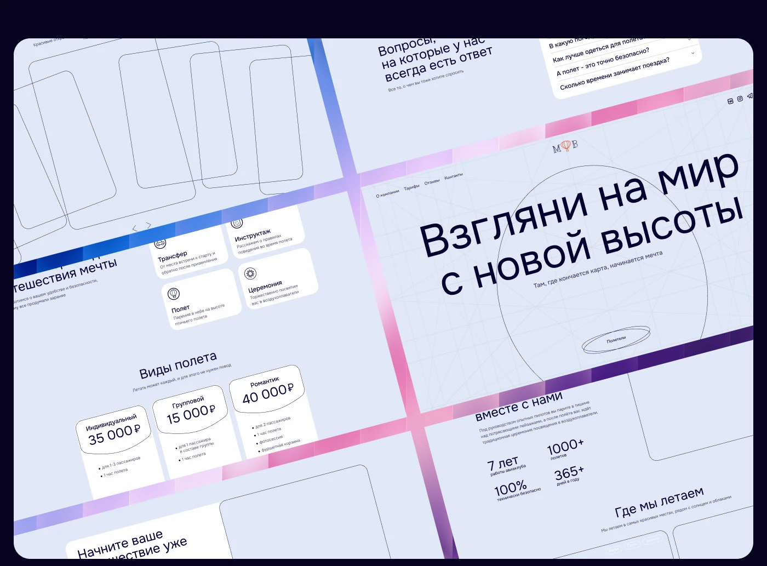Click the VK social icon
Image resolution: width=767 pixels, height=566 pixels.
[x=730, y=101]
